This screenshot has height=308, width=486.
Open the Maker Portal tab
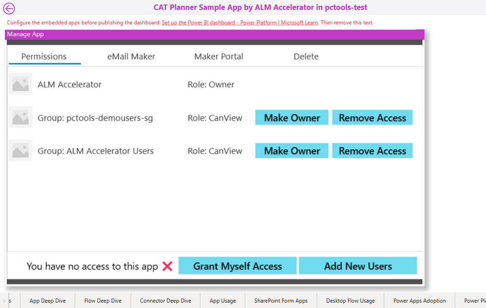pyautogui.click(x=219, y=56)
